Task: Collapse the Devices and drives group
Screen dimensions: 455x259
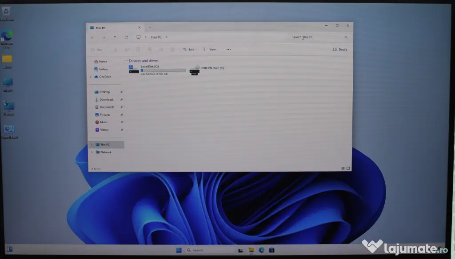Action: (x=127, y=61)
